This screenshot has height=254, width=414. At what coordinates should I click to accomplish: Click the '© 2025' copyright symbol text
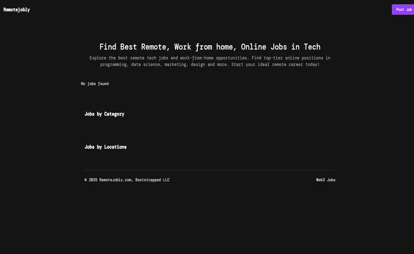(91, 180)
